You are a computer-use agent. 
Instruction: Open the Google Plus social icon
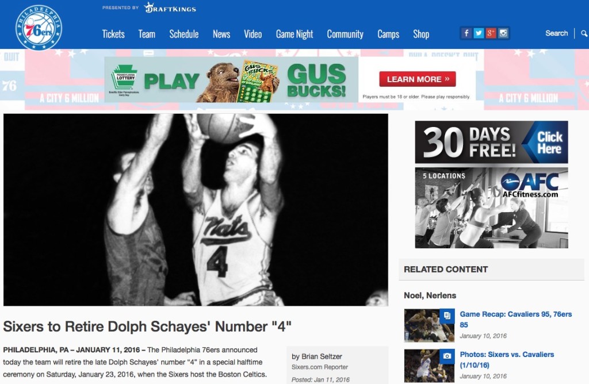coord(491,33)
